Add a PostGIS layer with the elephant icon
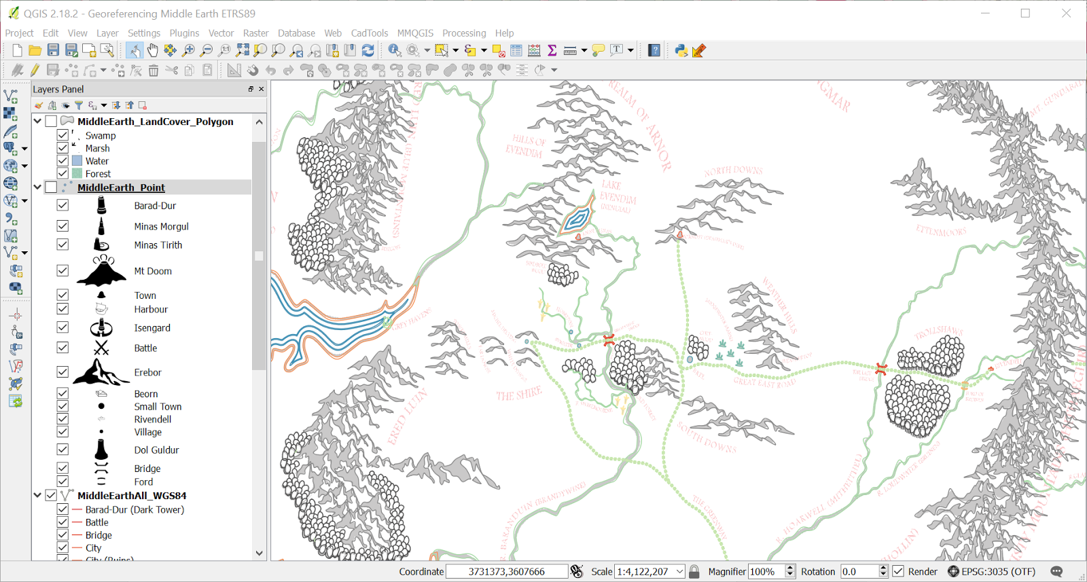The width and height of the screenshot is (1087, 582). (11, 148)
